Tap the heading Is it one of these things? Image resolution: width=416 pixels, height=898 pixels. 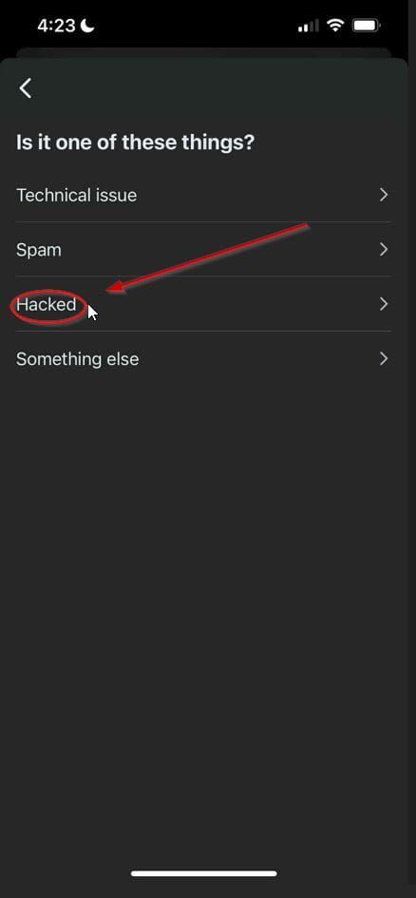point(135,143)
